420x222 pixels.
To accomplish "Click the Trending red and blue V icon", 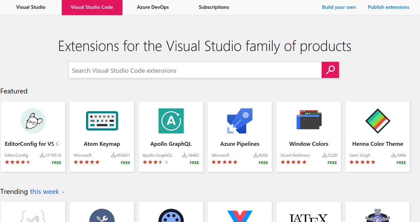I will [240, 216].
